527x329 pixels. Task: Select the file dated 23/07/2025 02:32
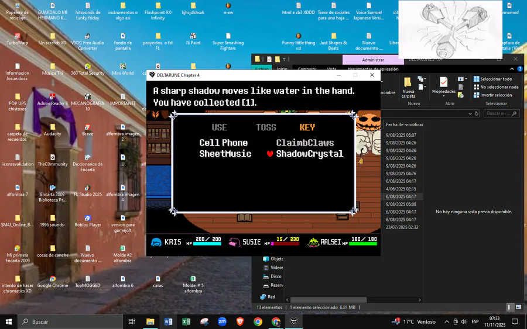click(x=402, y=227)
